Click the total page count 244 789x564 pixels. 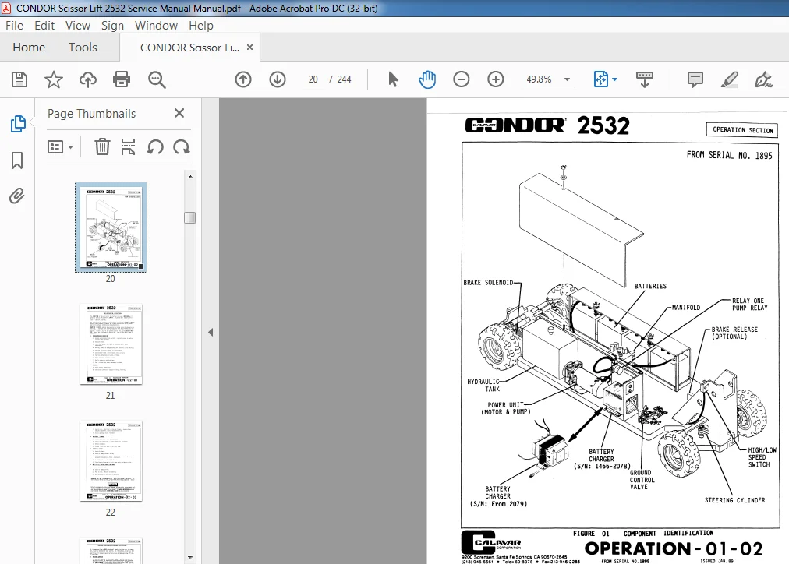pos(344,79)
